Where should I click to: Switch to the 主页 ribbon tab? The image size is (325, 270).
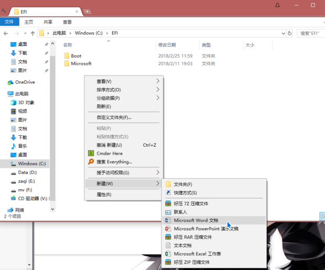[x=29, y=22]
